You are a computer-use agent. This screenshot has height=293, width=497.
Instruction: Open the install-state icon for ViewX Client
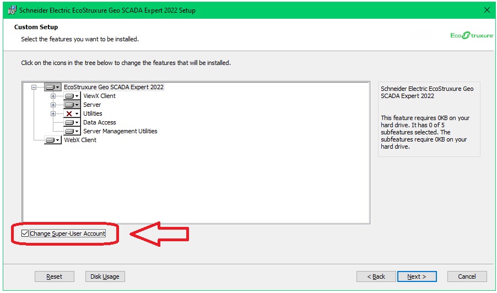click(x=72, y=96)
